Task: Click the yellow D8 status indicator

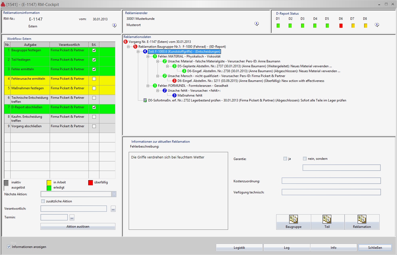Action: point(366,26)
